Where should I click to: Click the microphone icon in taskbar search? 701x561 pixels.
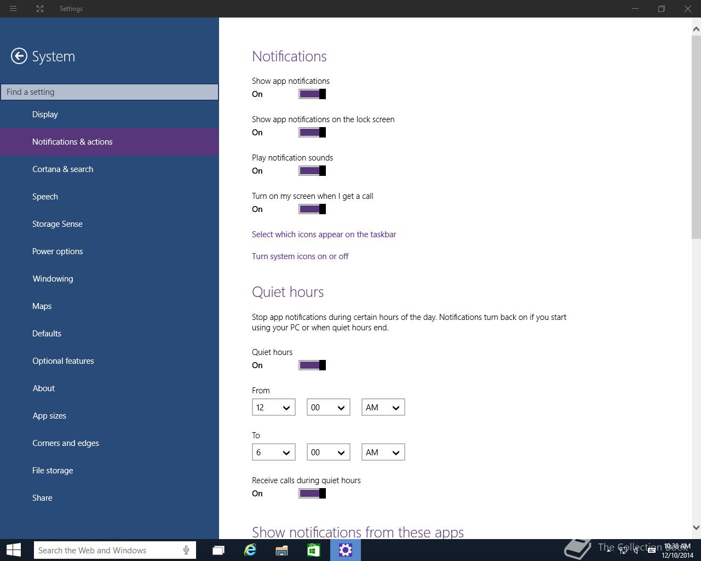(186, 550)
